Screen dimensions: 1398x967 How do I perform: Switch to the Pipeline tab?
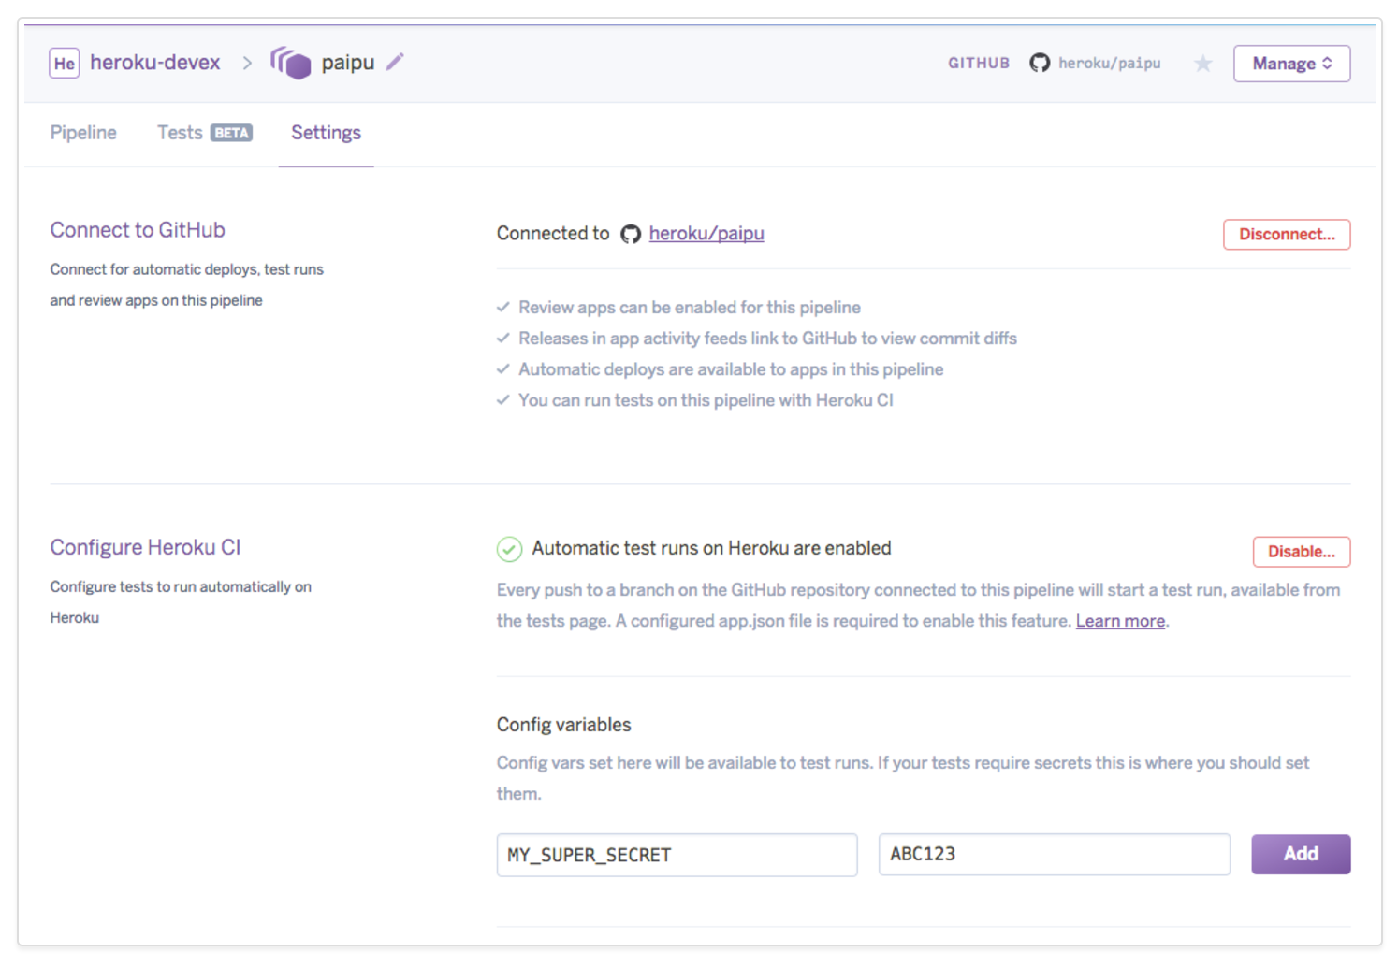pyautogui.click(x=83, y=133)
